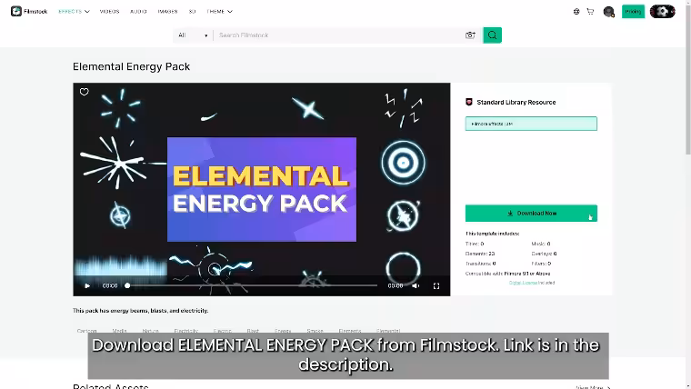Open the shopping cart
This screenshot has height=389, width=691.
(x=590, y=12)
